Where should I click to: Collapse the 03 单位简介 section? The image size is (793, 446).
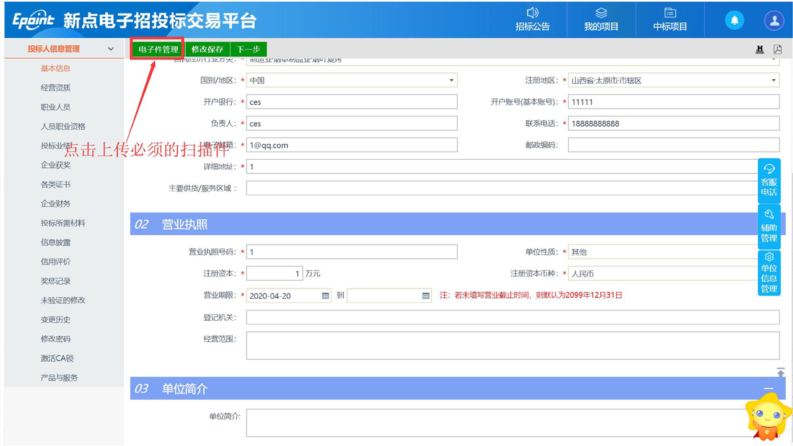(768, 389)
